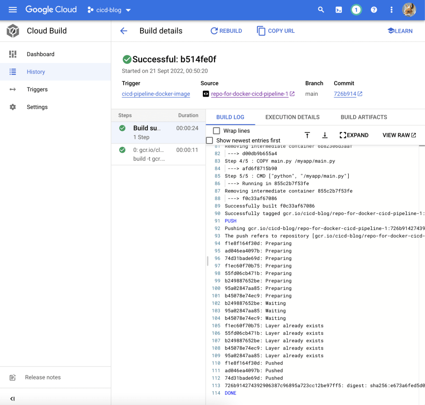425x405 pixels.
Task: Click the DONE label on log line 114
Action: [x=230, y=393]
